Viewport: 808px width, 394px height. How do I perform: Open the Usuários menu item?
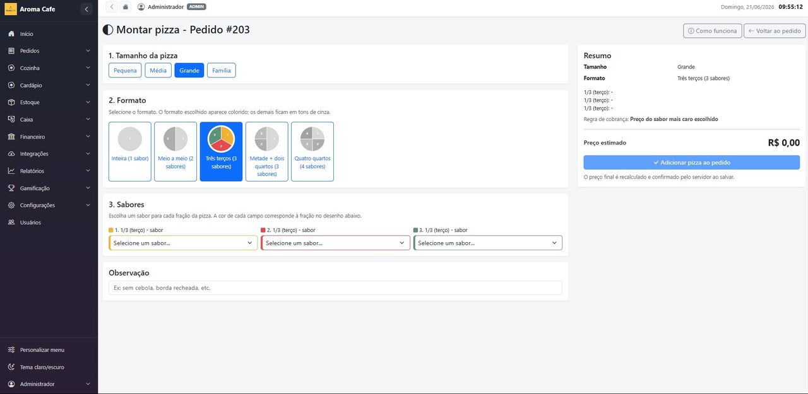[49, 223]
